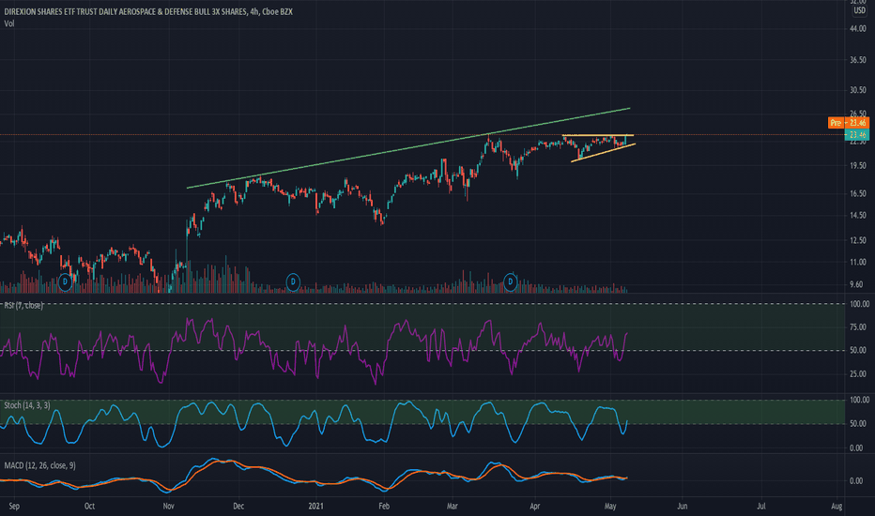Click the Mar label on time axis
875x516 pixels.
pos(452,507)
